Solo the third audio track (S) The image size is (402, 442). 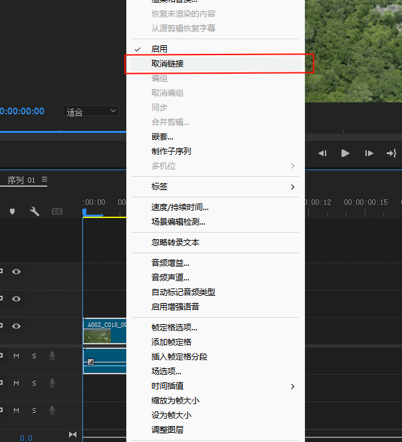pyautogui.click(x=34, y=411)
